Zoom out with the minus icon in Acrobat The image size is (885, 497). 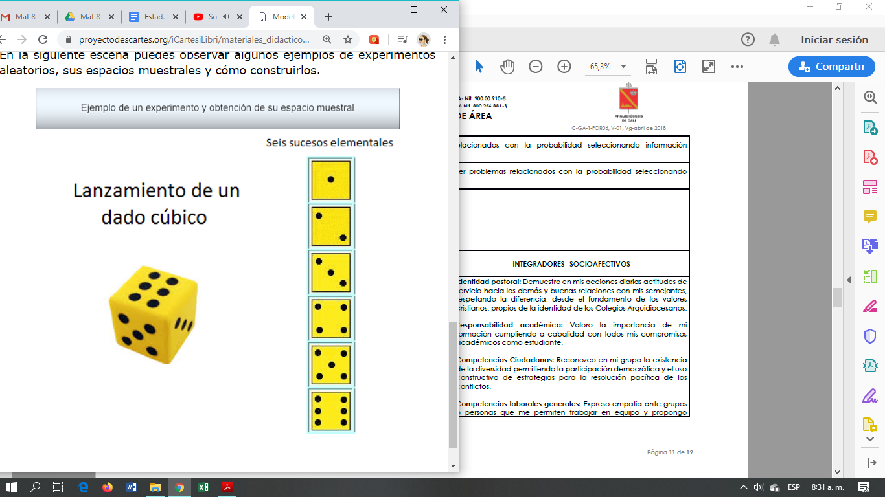536,67
